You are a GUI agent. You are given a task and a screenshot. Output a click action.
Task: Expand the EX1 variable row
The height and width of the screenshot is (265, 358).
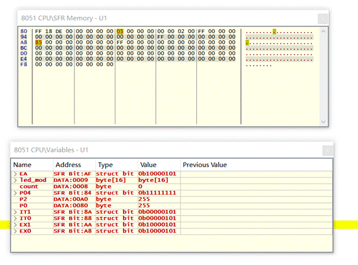(16, 225)
